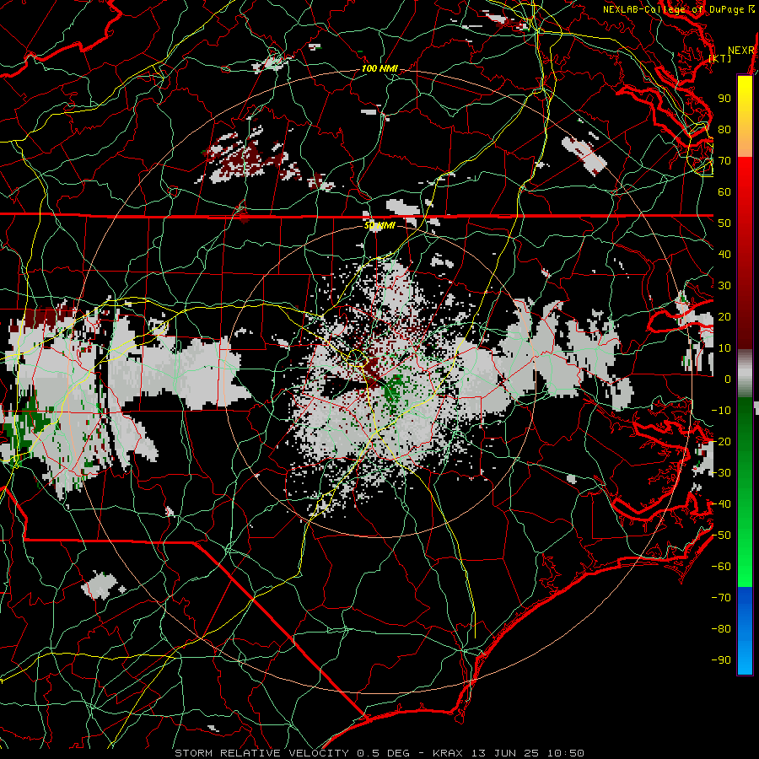Image resolution: width=759 pixels, height=759 pixels.
Task: Select the -80 value on the velocity scale
Action: click(x=721, y=629)
